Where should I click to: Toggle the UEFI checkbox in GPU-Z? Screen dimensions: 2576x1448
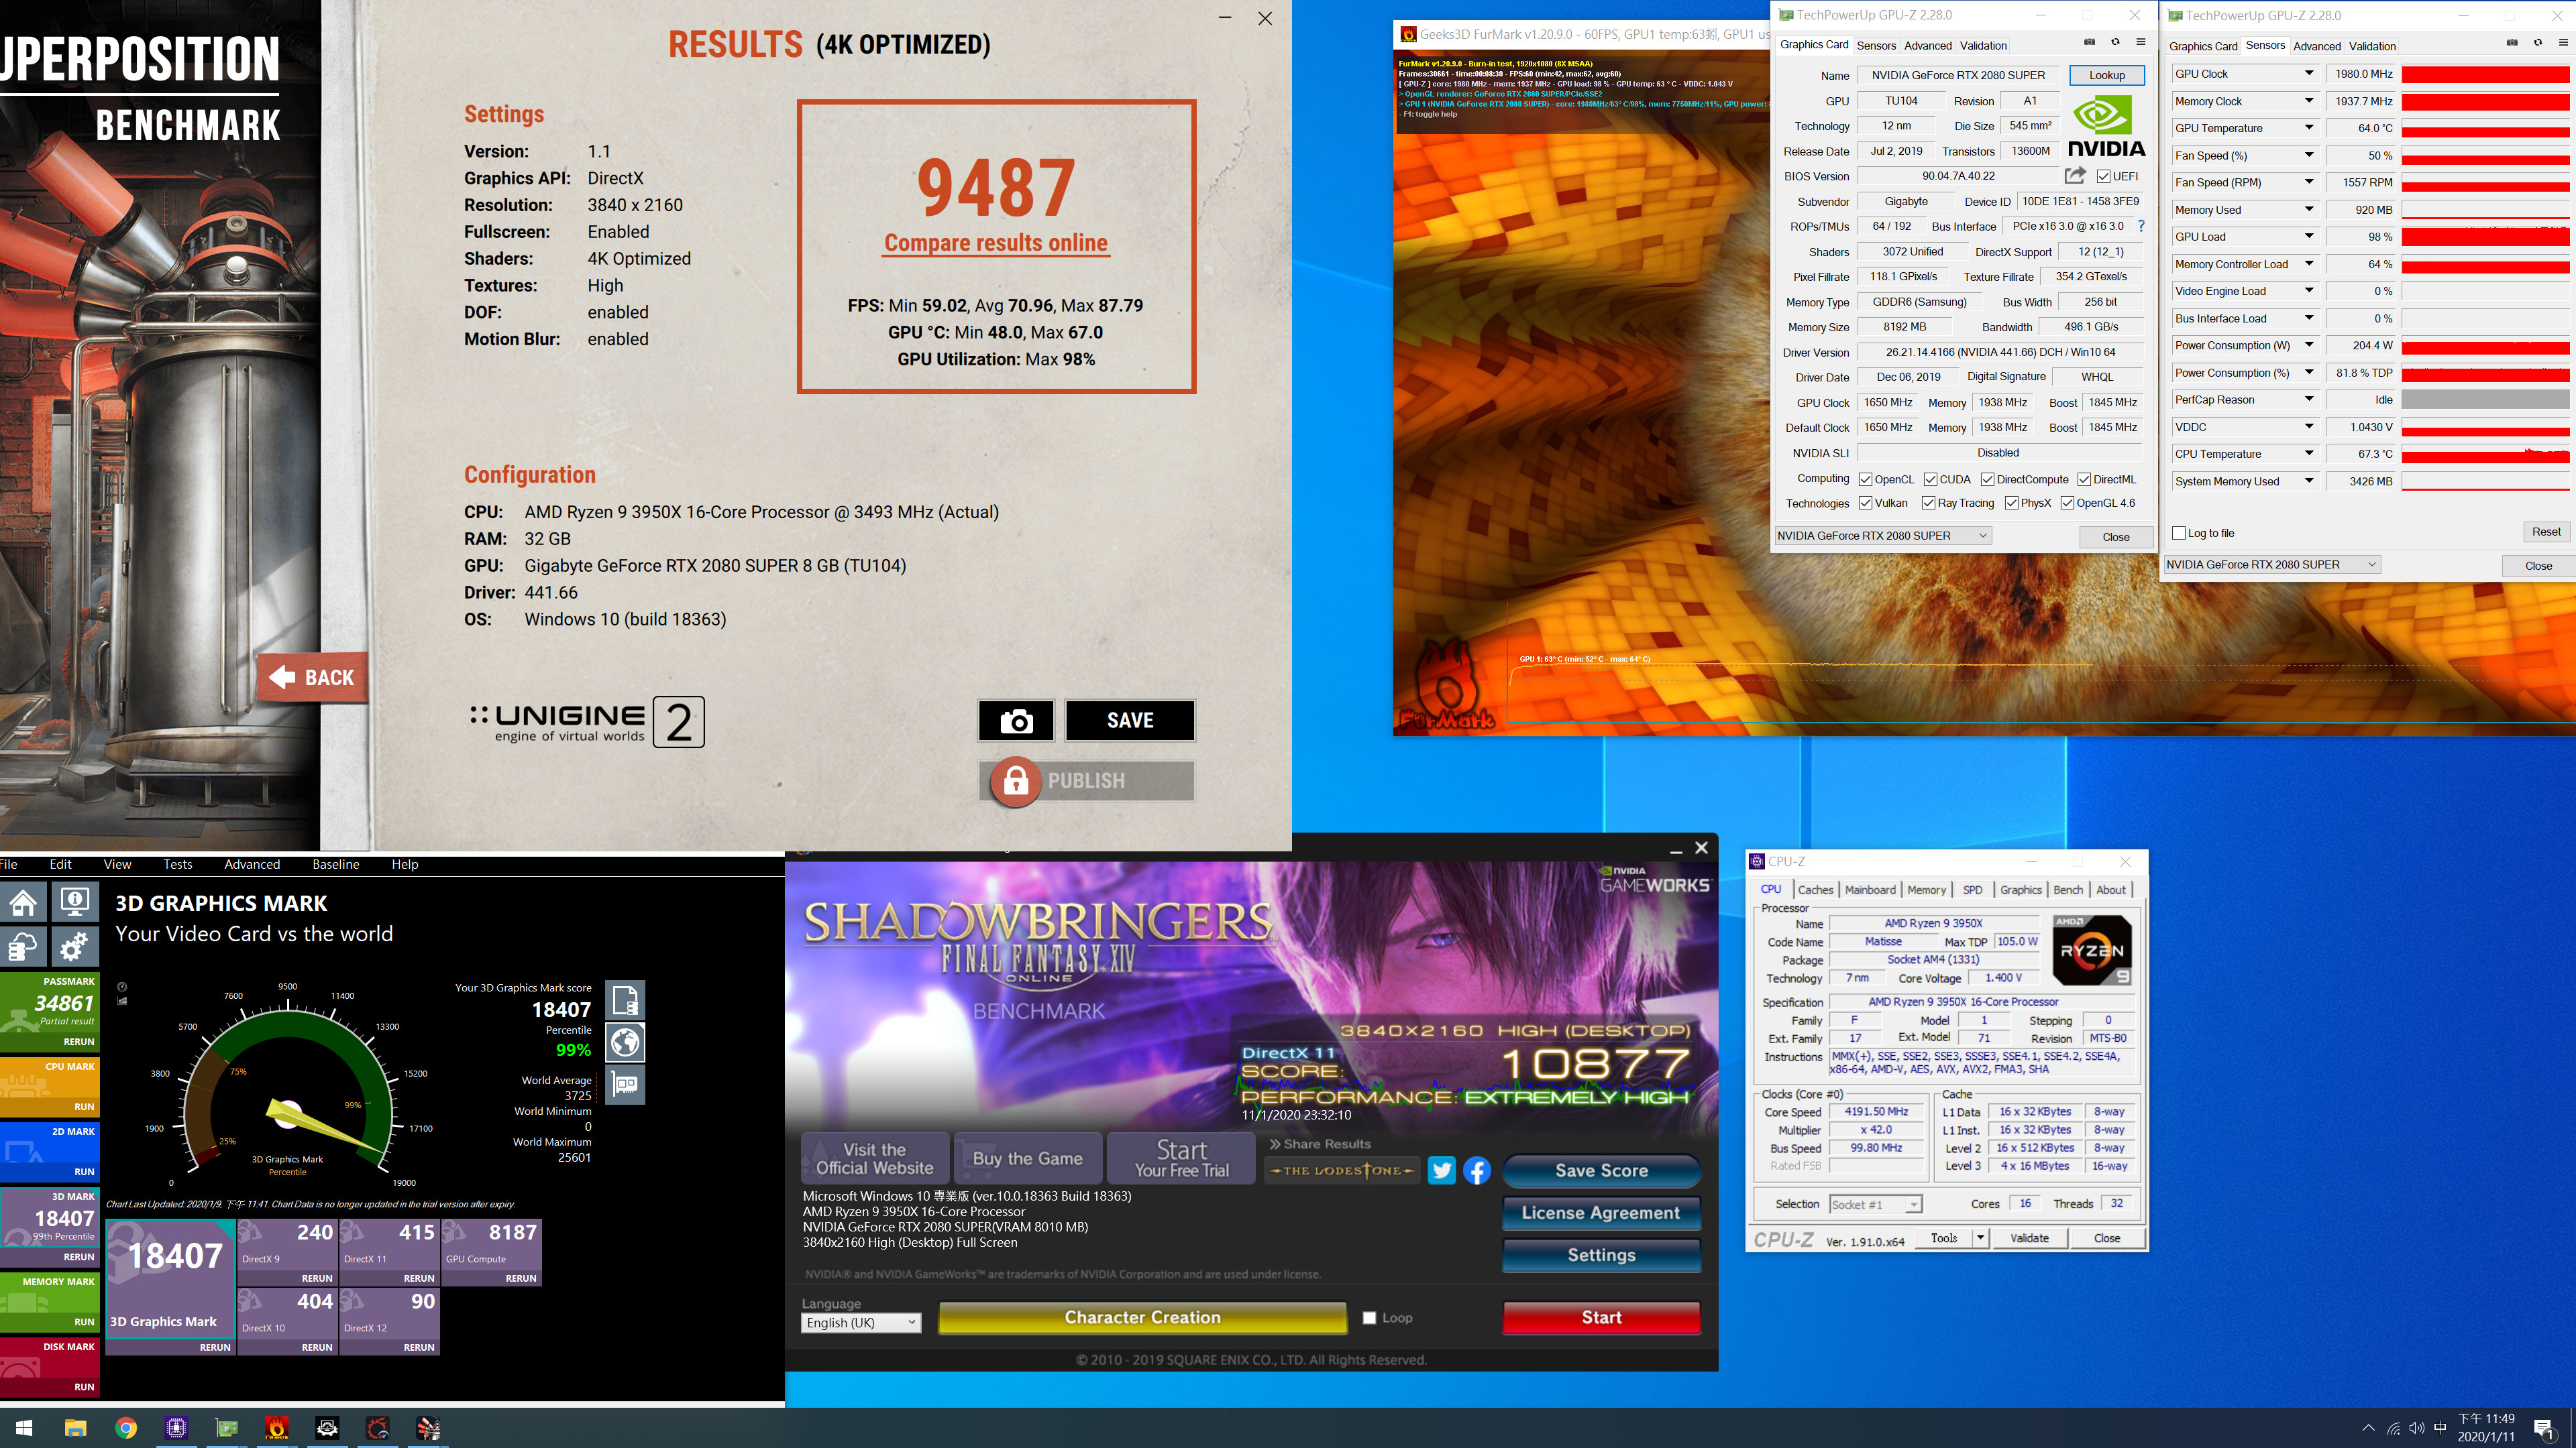pyautogui.click(x=2104, y=177)
